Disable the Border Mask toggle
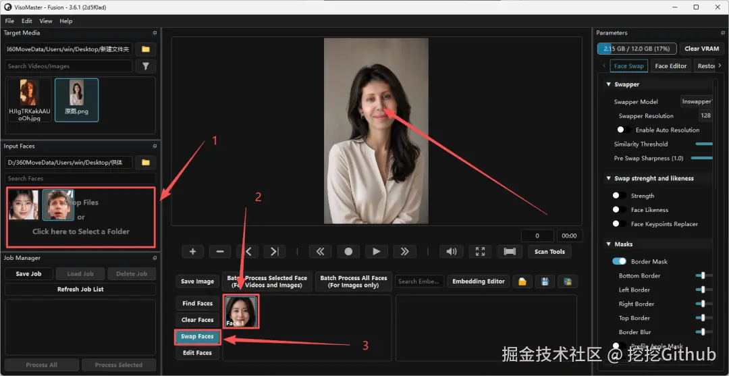Screen dimensions: 729x376 point(619,261)
